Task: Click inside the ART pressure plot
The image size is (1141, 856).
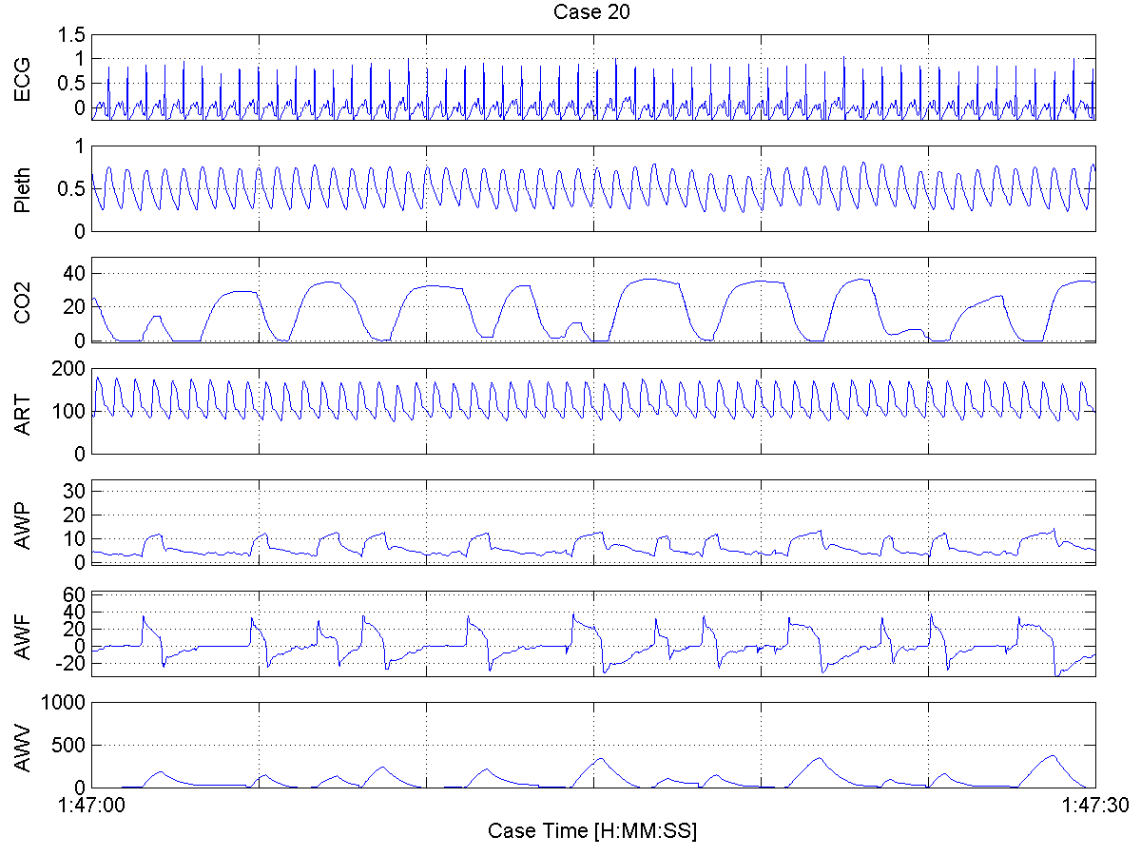Action: [x=593, y=412]
